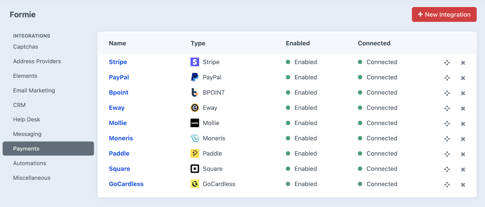The image size is (485, 207).
Task: Click the Connected status in PayPal row
Action: click(377, 77)
